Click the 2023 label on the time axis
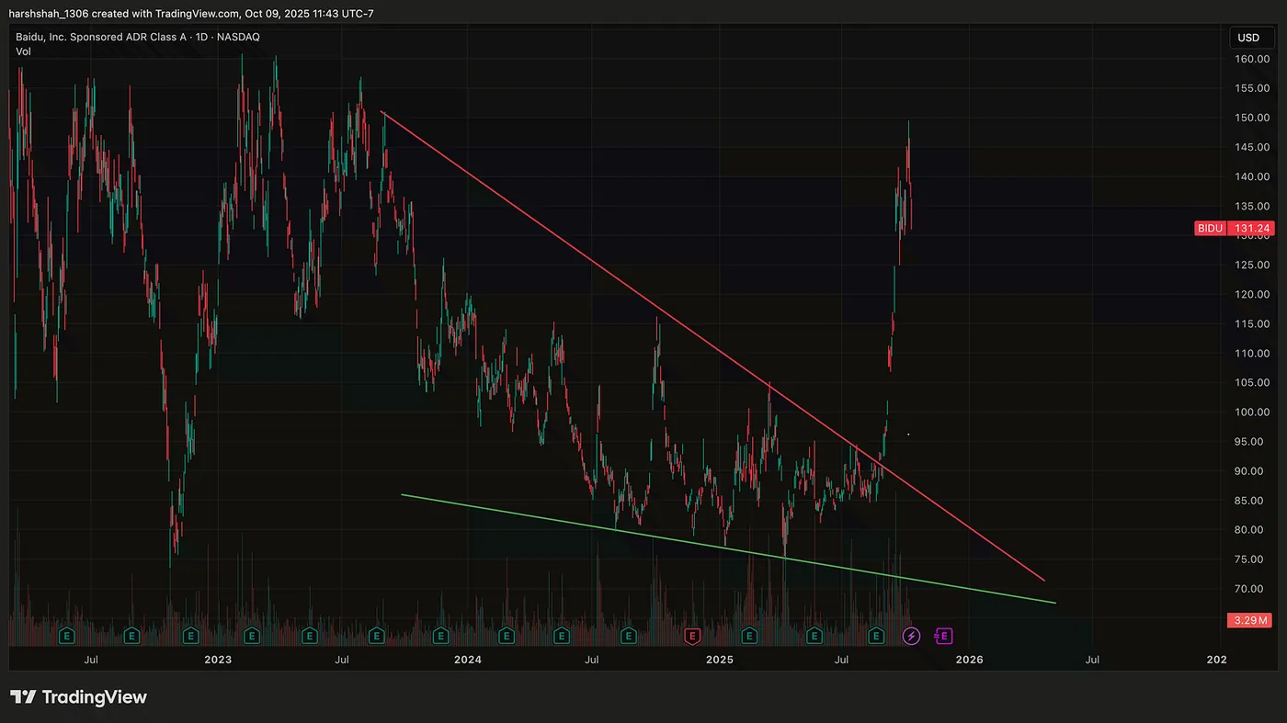The image size is (1287, 723). point(218,660)
